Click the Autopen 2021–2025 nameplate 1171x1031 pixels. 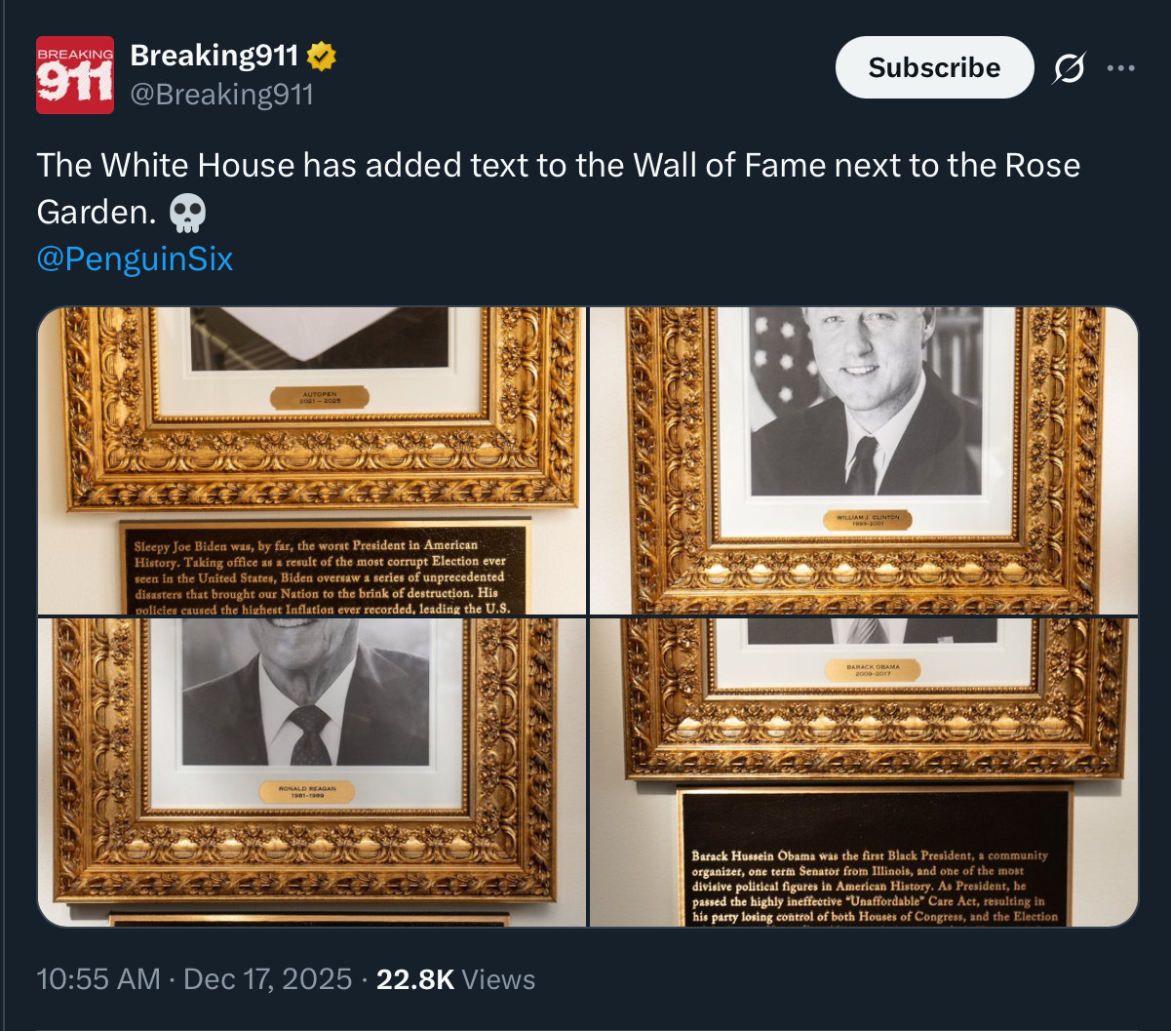321,396
